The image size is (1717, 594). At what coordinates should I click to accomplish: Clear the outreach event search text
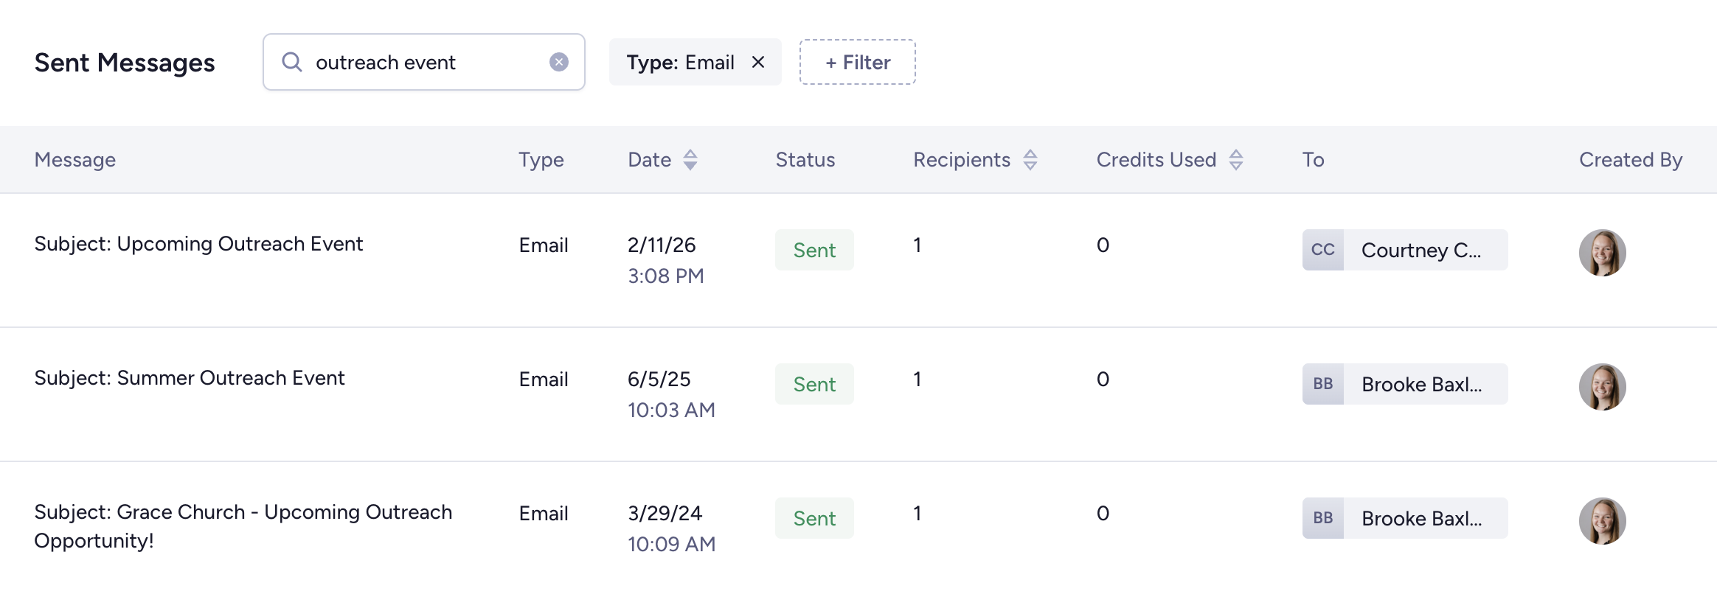(559, 62)
